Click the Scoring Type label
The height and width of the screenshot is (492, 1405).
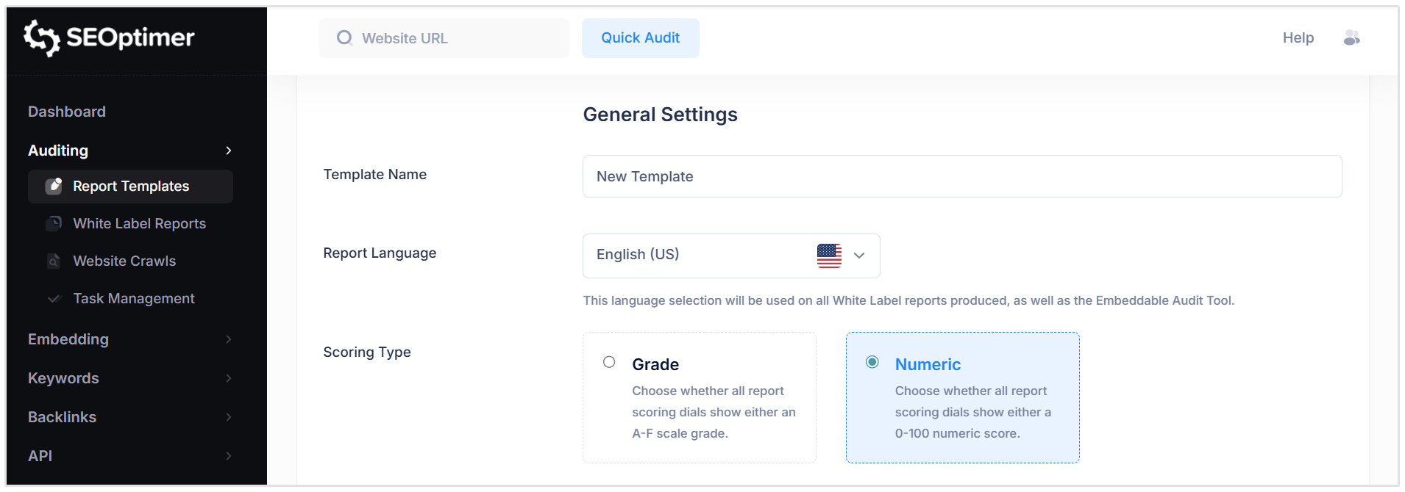(367, 352)
